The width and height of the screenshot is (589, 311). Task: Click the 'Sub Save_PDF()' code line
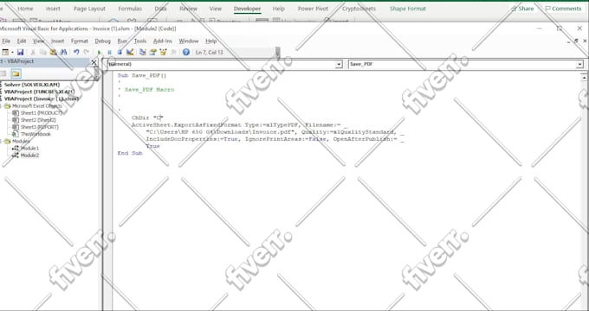[x=141, y=75]
